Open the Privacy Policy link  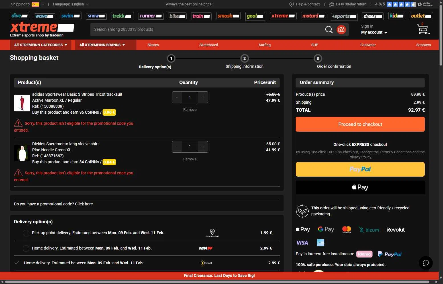tap(360, 157)
